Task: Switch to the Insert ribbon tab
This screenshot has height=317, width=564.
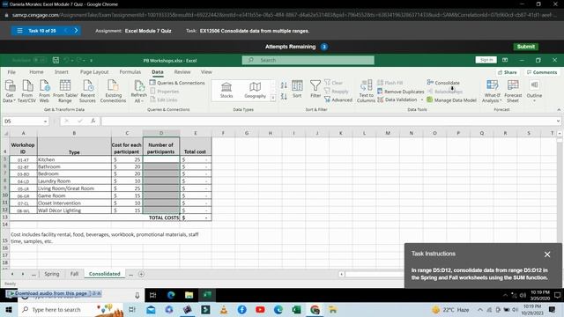Action: pos(62,72)
